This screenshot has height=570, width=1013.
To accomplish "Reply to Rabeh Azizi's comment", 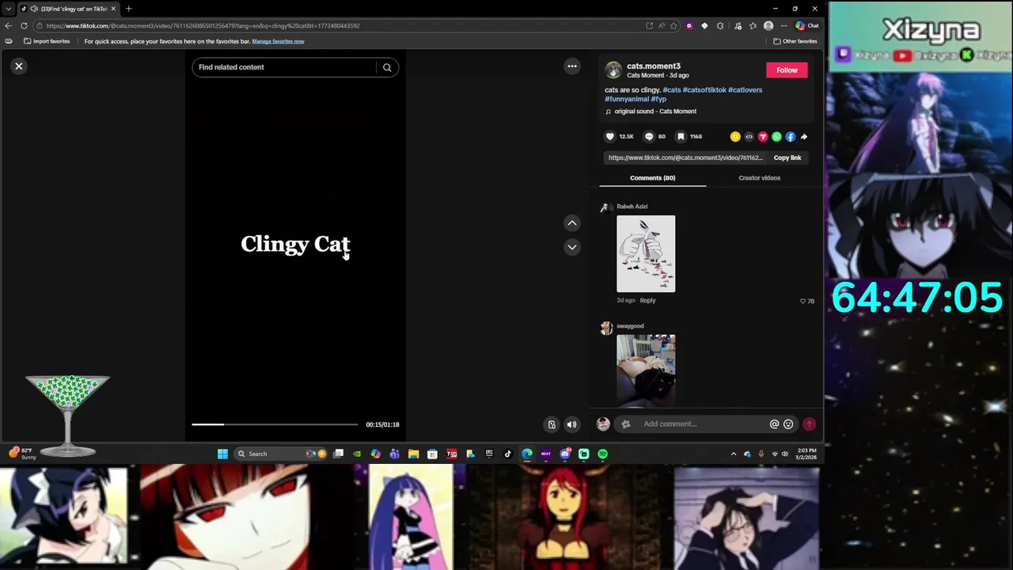I will pyautogui.click(x=647, y=300).
